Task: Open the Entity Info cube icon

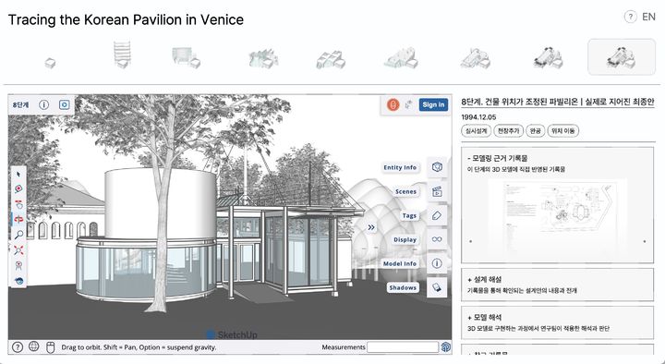Action: (437, 167)
